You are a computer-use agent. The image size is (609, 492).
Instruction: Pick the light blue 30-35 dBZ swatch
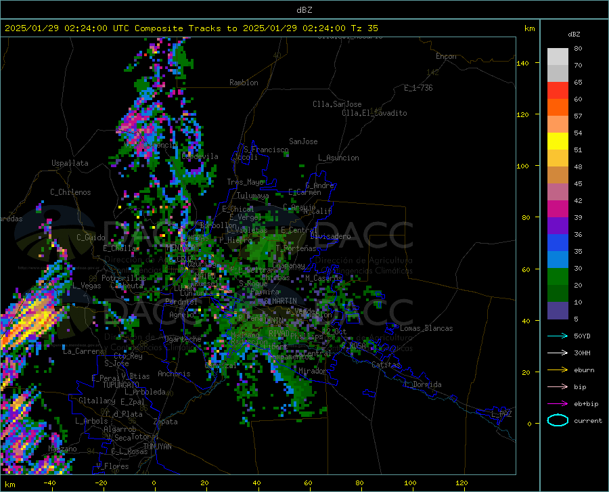point(558,260)
